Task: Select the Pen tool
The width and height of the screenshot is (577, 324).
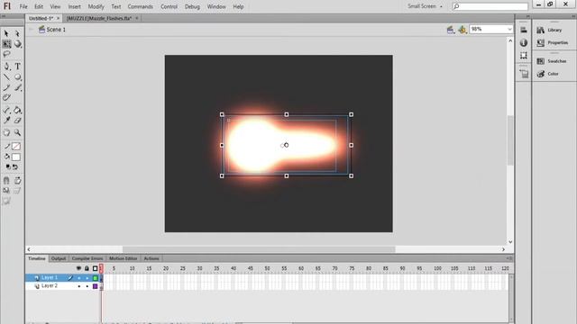Action: (x=6, y=67)
